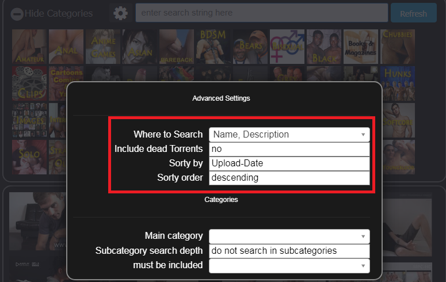Select the Clips film reel category
This screenshot has height=282, width=446.
pos(29,83)
